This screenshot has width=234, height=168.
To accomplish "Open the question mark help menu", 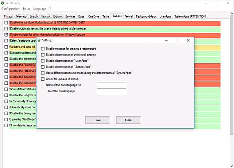I will [50, 9].
